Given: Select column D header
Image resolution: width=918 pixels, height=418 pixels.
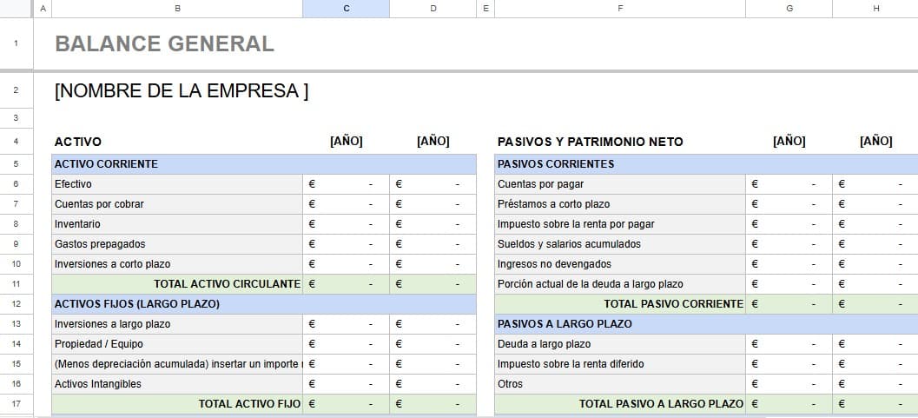Looking at the screenshot, I should tap(433, 9).
